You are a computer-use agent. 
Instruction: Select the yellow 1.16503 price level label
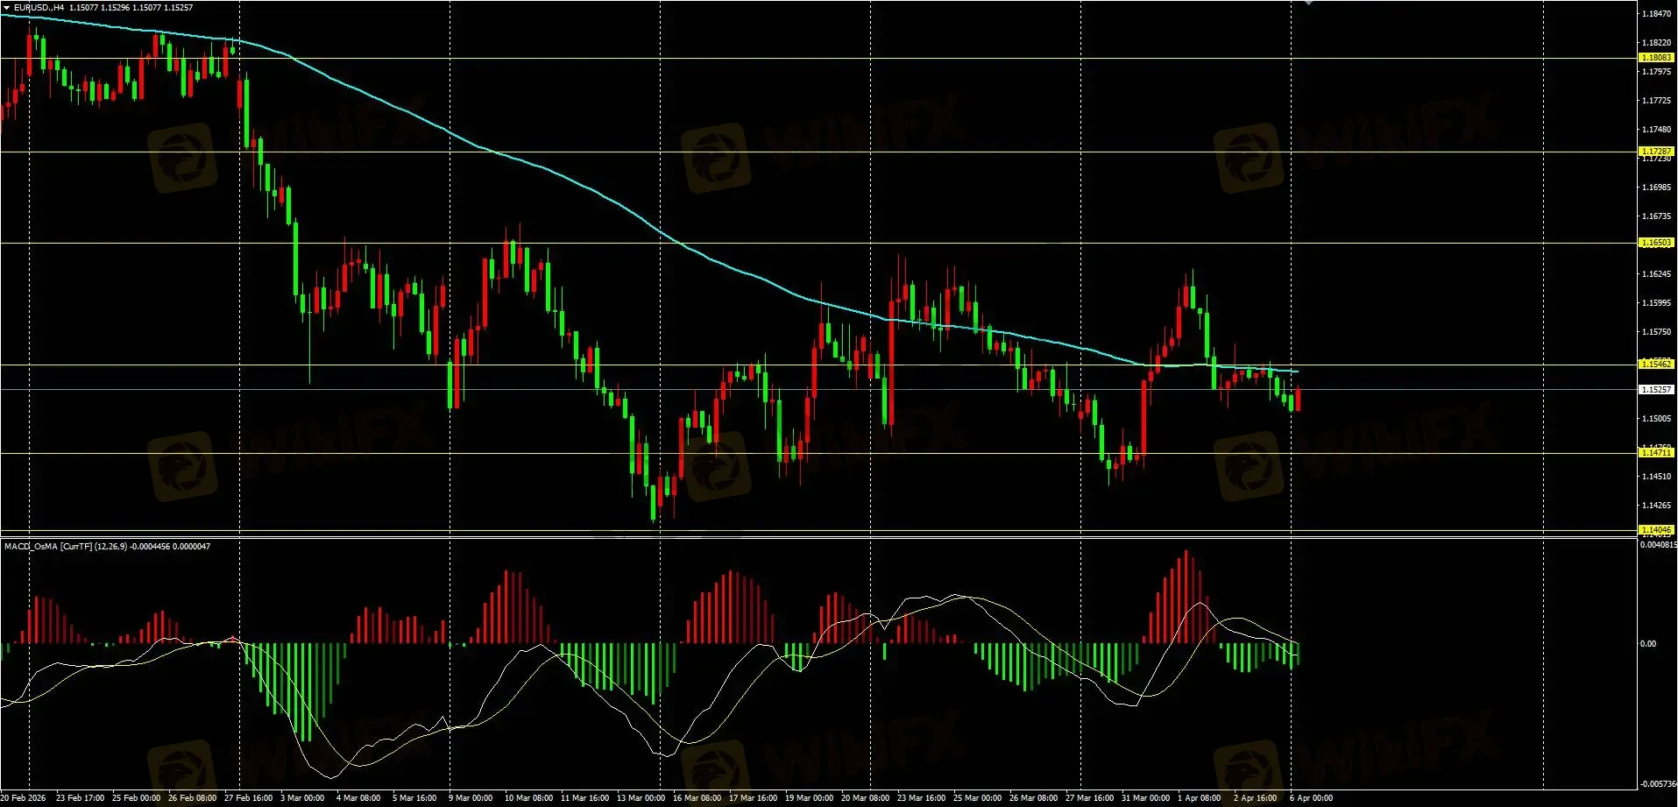[1656, 243]
